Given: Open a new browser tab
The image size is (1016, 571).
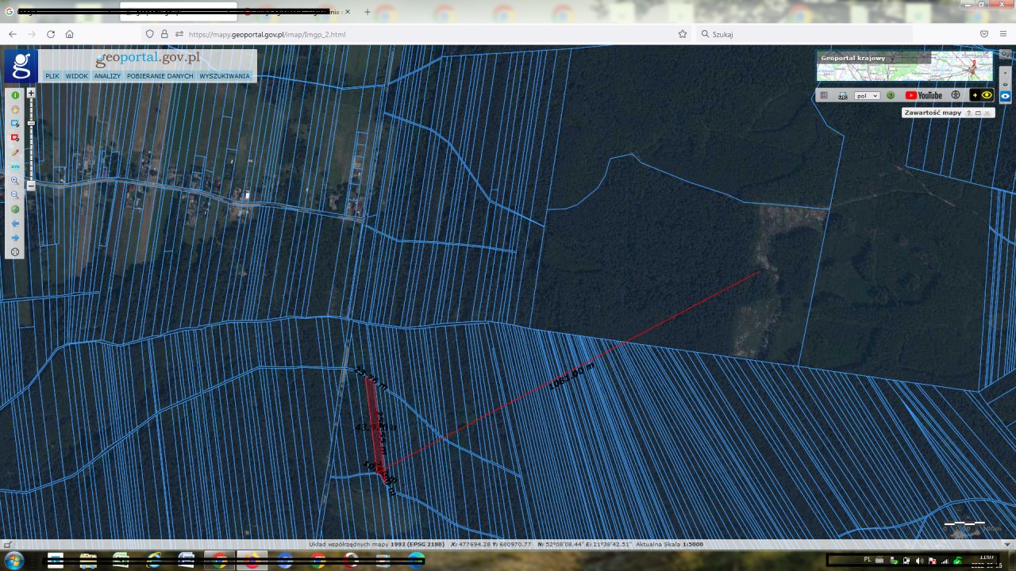Looking at the screenshot, I should (x=368, y=12).
